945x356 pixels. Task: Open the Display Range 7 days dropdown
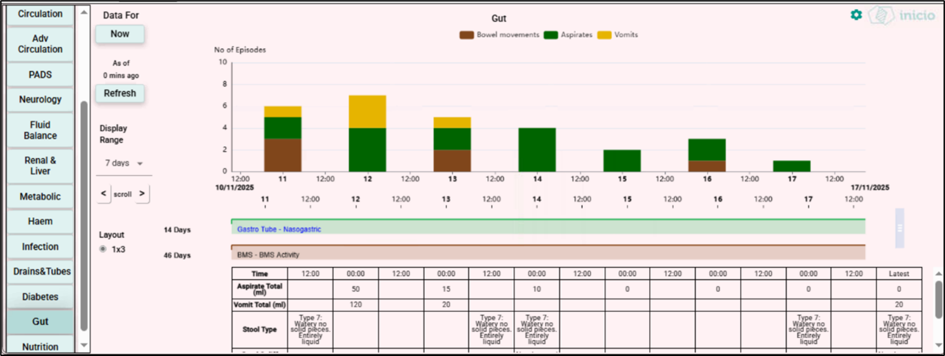click(x=123, y=164)
